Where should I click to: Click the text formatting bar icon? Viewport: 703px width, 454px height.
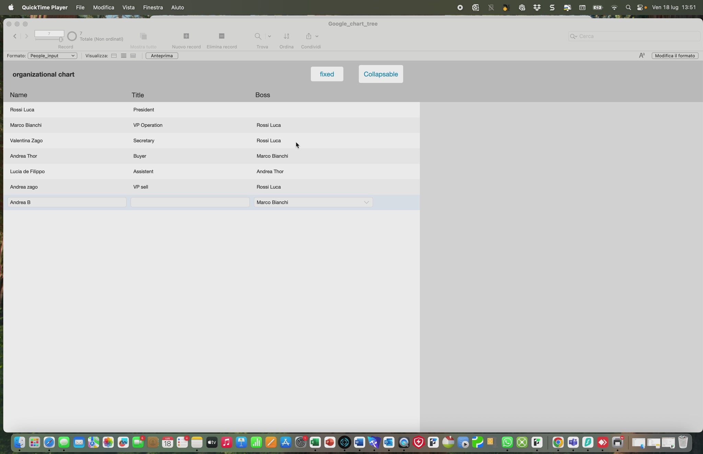[642, 56]
